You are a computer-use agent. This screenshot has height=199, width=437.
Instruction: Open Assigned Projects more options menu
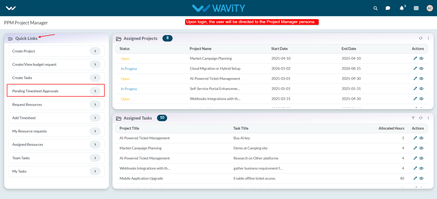pos(428,38)
